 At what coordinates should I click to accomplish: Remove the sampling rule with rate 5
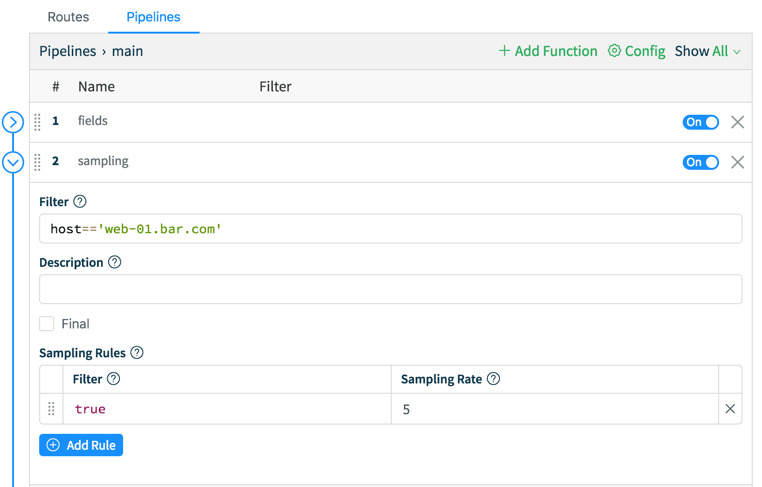(x=730, y=409)
